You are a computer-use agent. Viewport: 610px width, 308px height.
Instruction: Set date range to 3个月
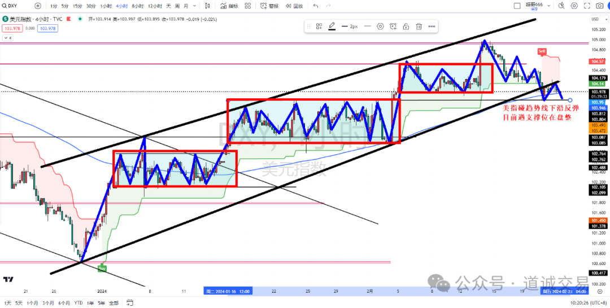pyautogui.click(x=47, y=303)
